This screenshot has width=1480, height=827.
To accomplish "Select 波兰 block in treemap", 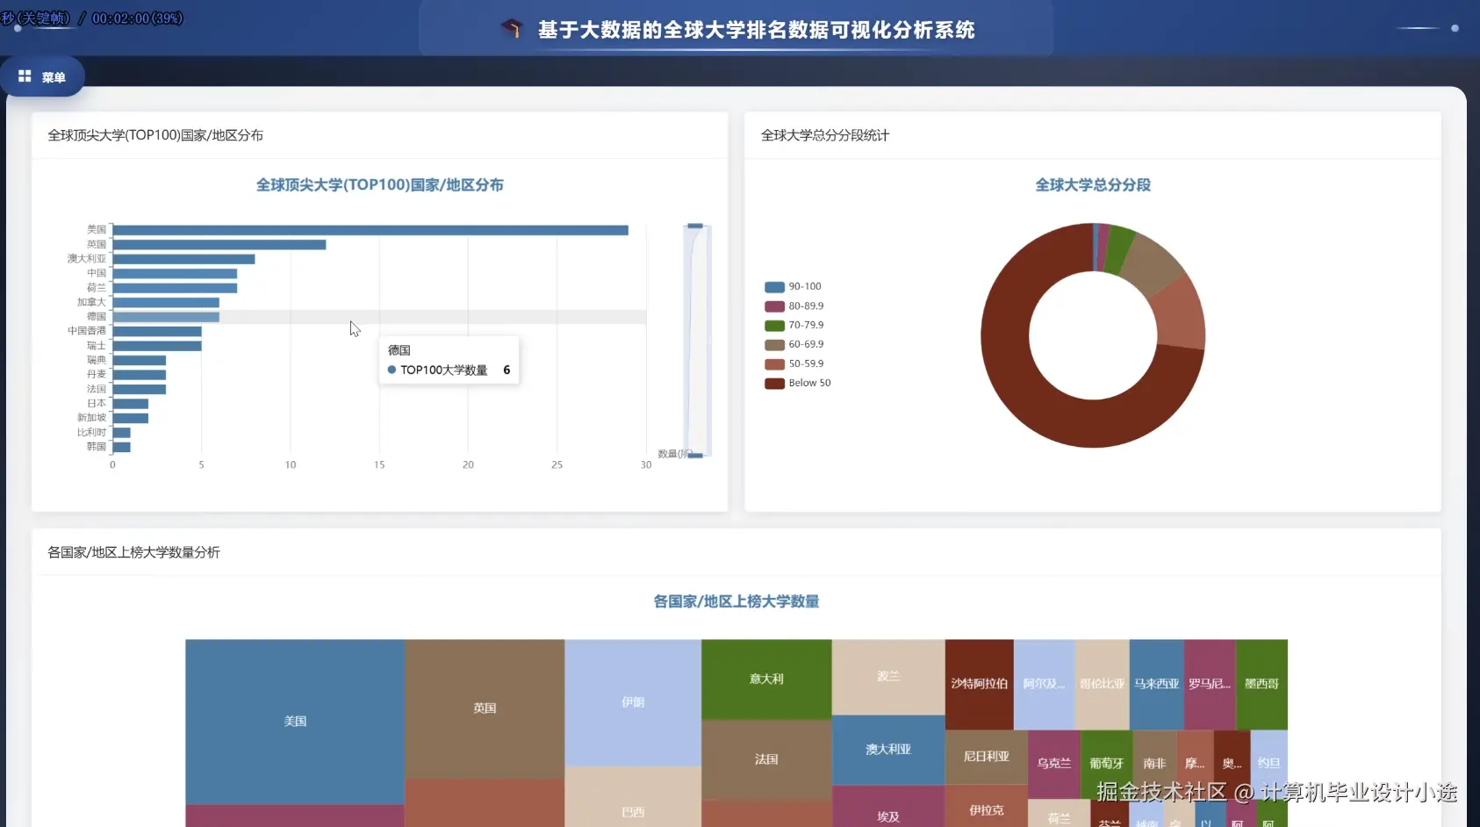I will [x=888, y=677].
